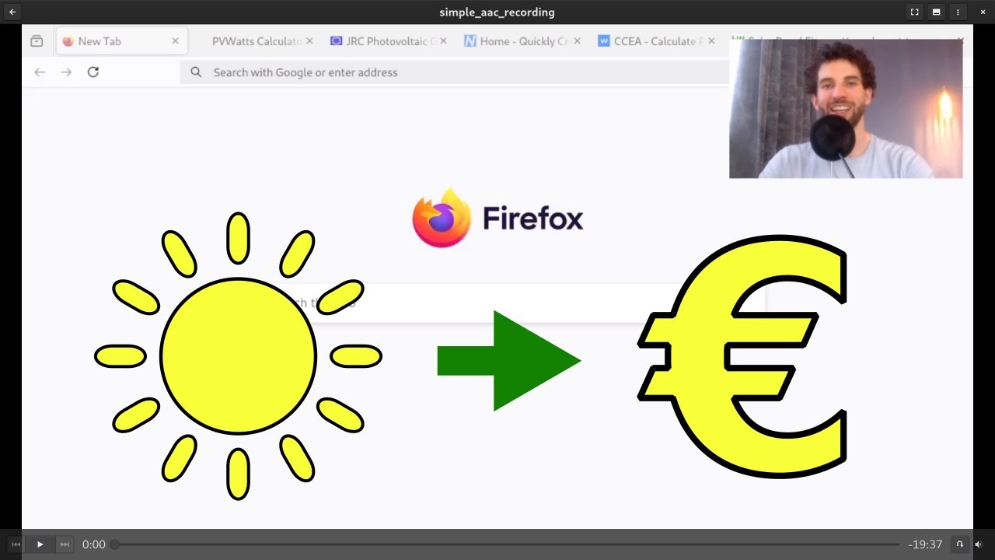The height and width of the screenshot is (560, 995).
Task: Skip to the next chapter or video
Action: tap(65, 544)
